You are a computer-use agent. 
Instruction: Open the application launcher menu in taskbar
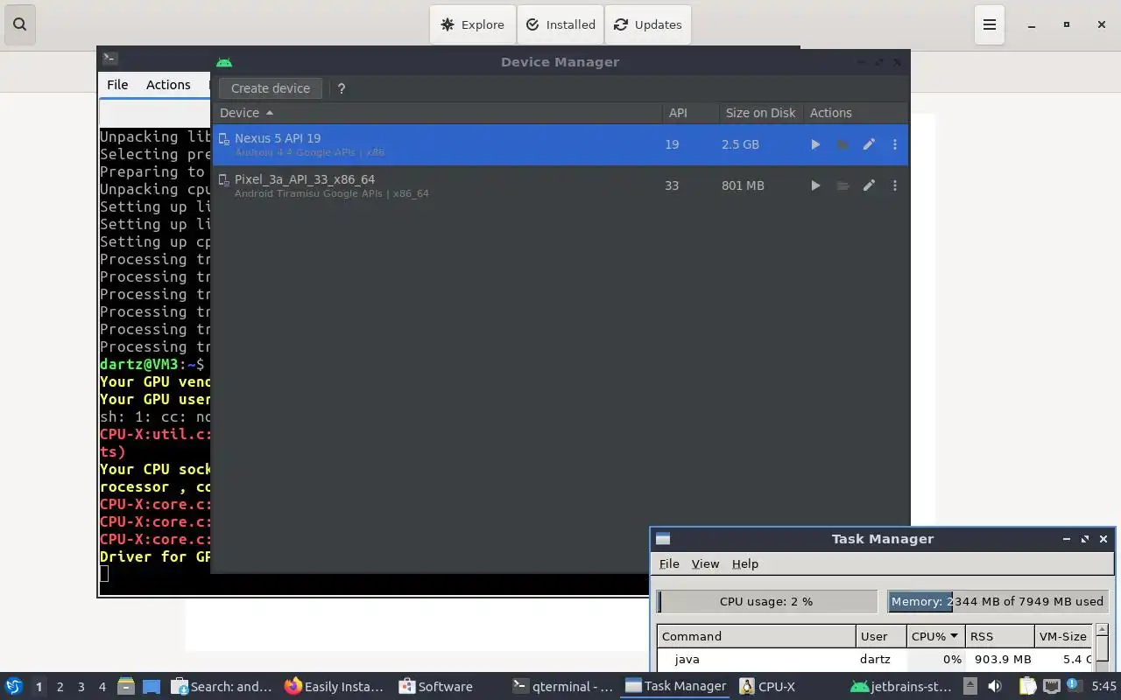pos(14,687)
